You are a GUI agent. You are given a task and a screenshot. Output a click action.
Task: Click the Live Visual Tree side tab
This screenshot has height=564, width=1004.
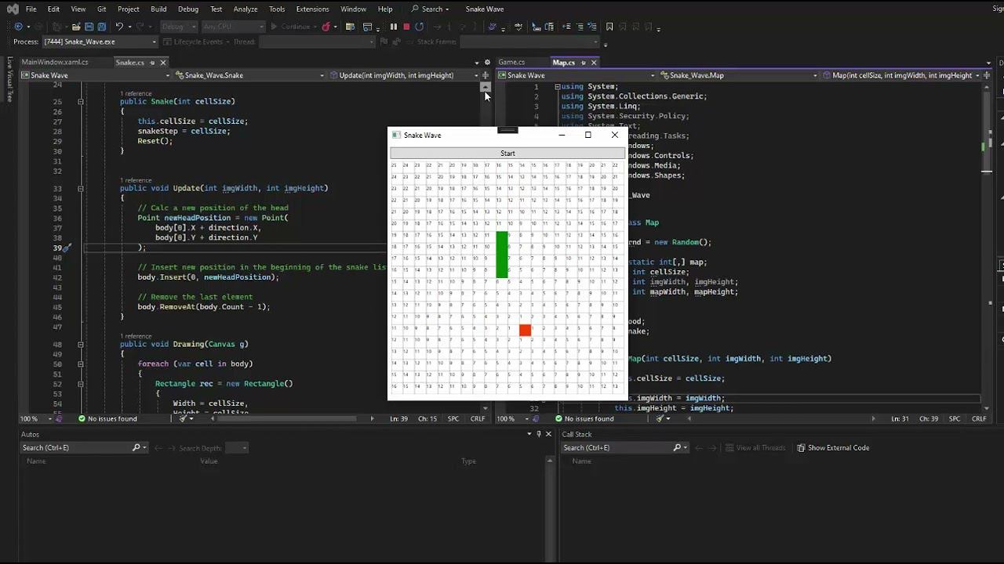click(10, 79)
